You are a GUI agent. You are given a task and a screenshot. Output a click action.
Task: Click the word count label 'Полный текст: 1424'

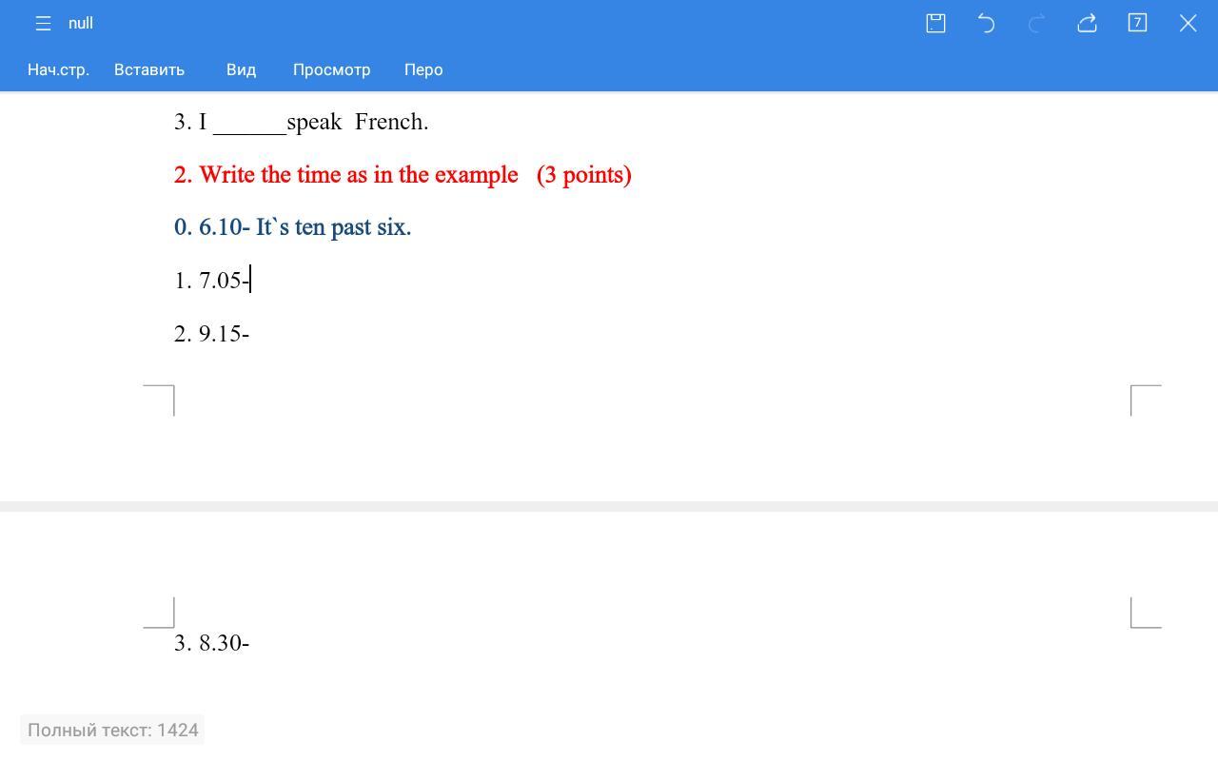[x=112, y=730]
